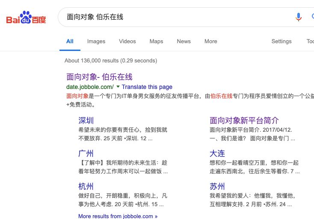The height and width of the screenshot is (219, 314).
Task: Focus the search box containing 面向对象 伯乐在线
Action: 186,17
